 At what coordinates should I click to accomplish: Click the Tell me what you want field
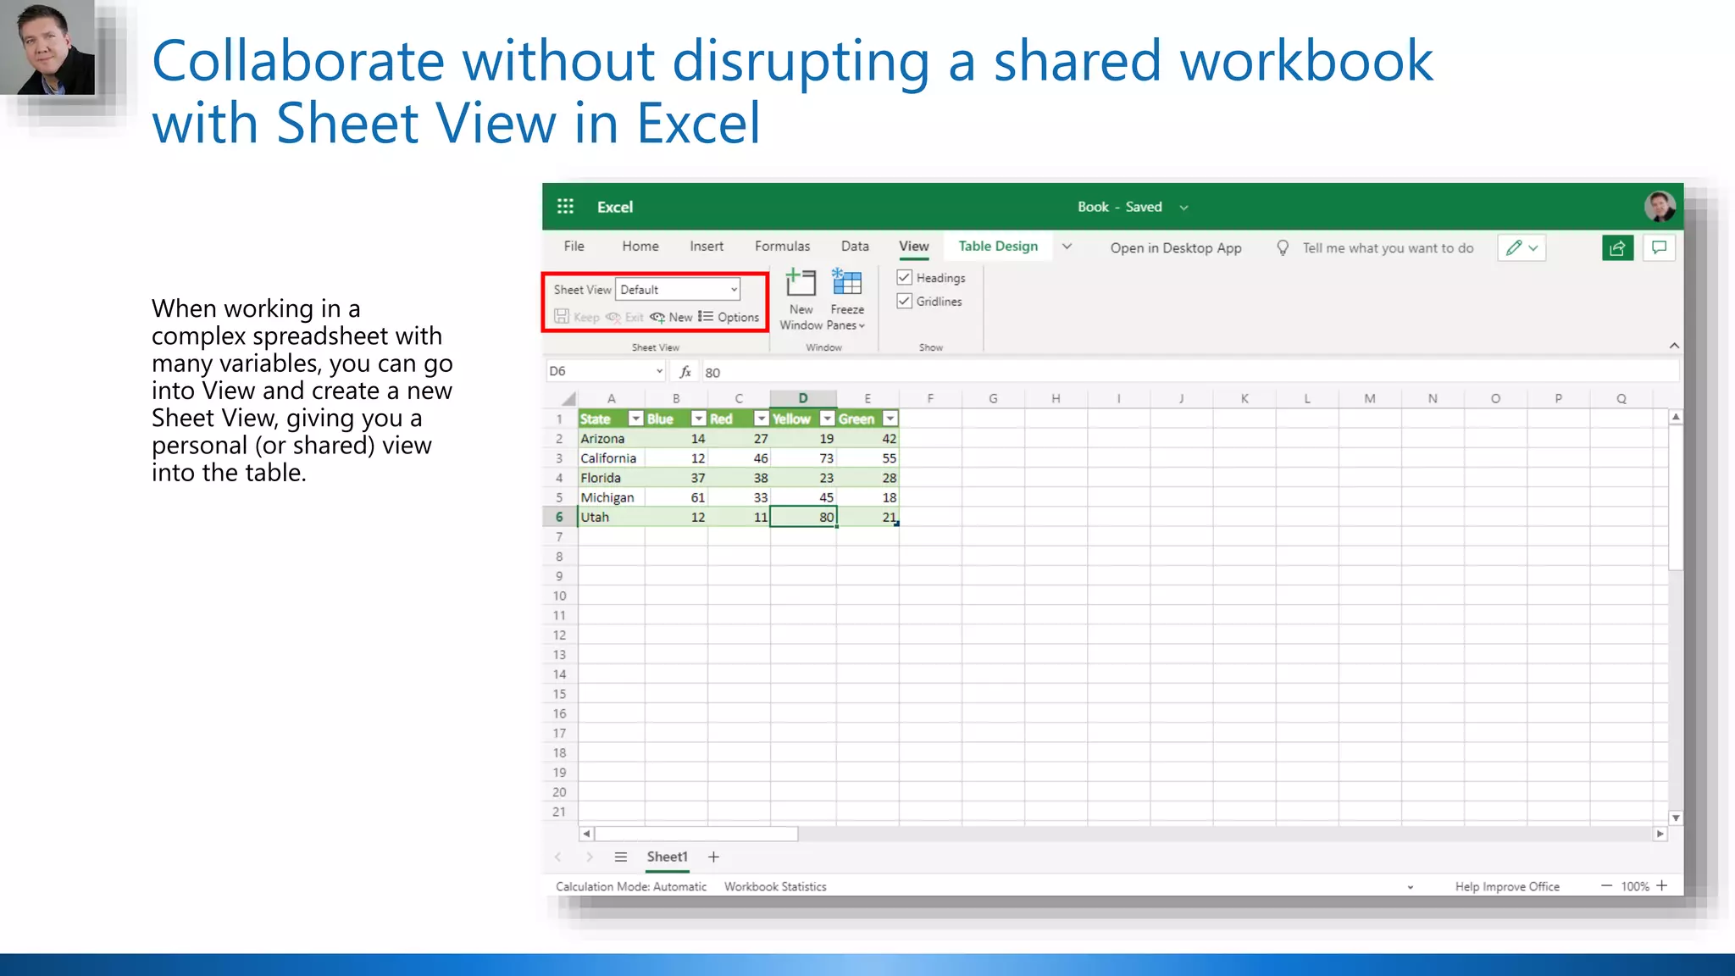(x=1388, y=247)
